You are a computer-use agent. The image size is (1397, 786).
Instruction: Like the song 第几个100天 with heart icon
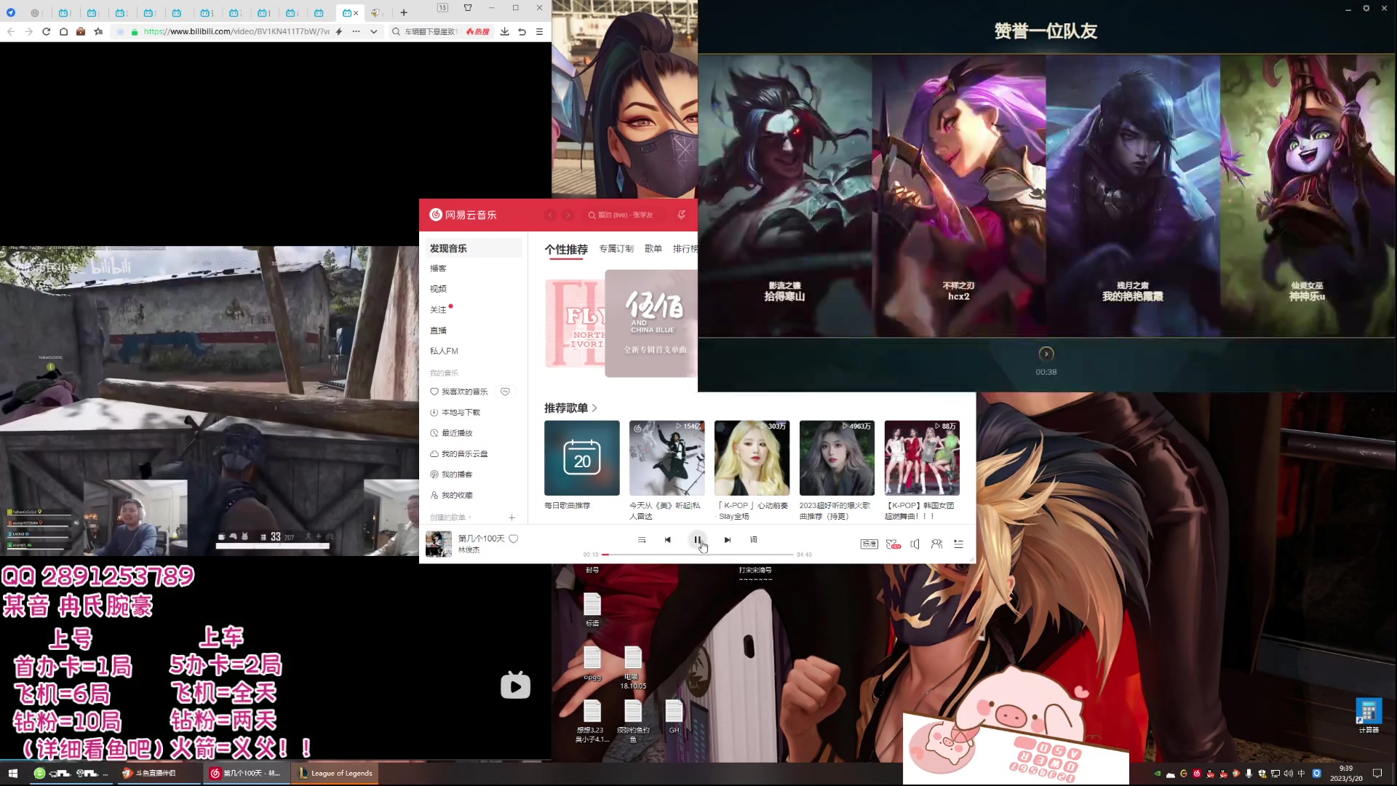pyautogui.click(x=513, y=539)
